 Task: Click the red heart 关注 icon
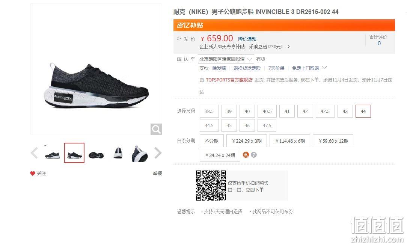coord(32,173)
